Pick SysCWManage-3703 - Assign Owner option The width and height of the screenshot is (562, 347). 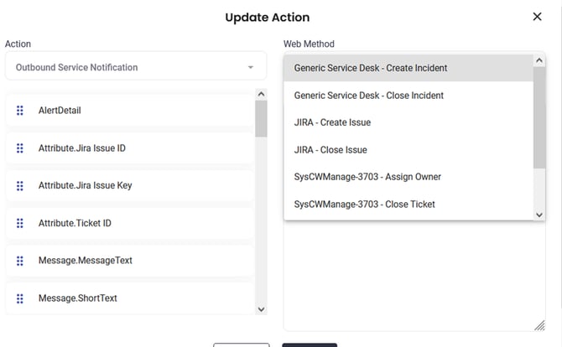367,177
